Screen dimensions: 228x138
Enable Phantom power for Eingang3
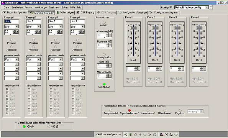click(x=56, y=40)
